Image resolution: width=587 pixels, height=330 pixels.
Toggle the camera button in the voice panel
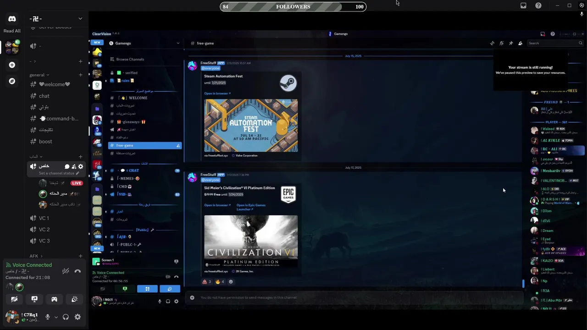click(x=14, y=299)
